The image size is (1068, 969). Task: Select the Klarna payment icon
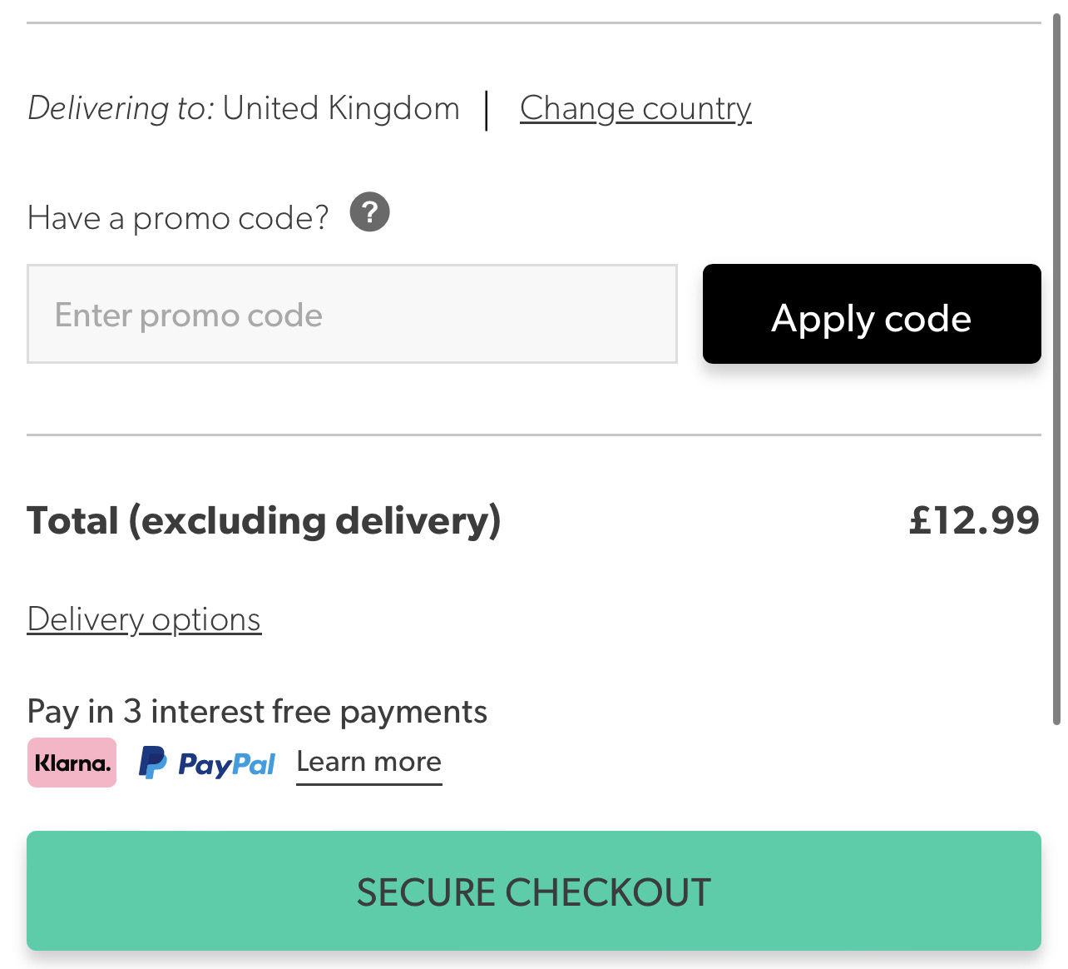click(72, 762)
